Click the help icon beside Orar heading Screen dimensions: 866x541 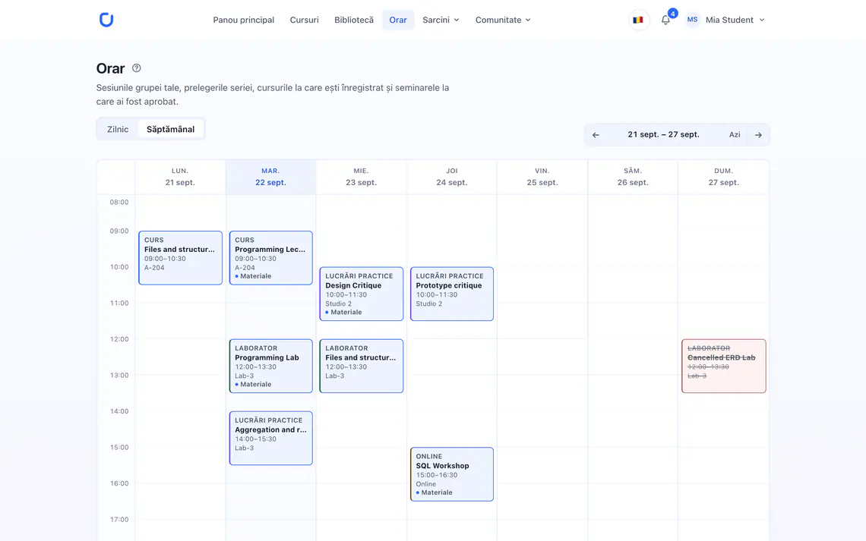pyautogui.click(x=137, y=68)
